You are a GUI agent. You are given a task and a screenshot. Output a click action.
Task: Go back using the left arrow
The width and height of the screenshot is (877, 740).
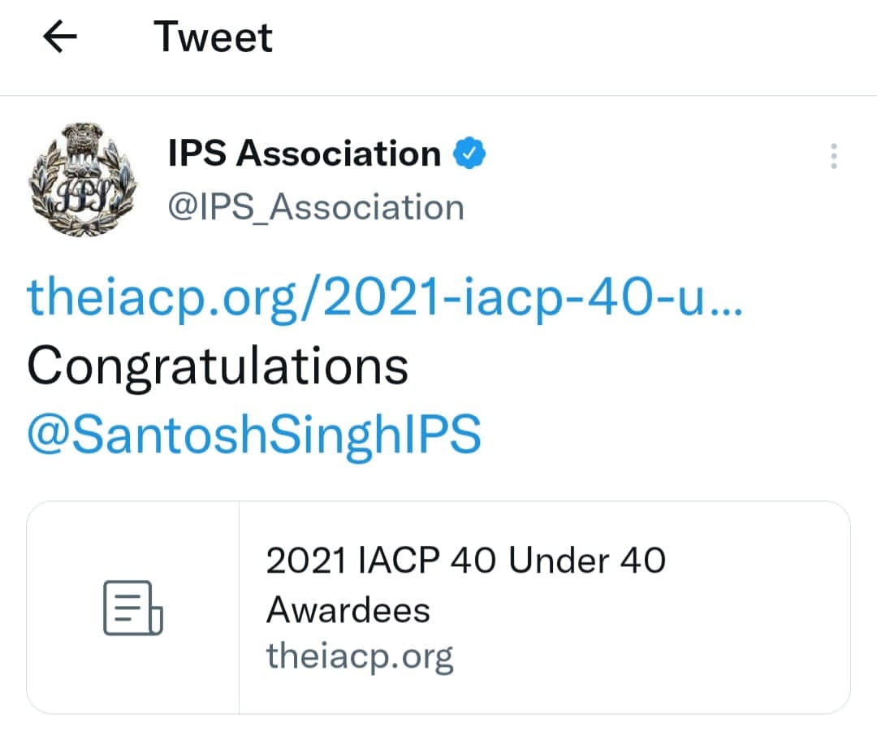point(59,37)
